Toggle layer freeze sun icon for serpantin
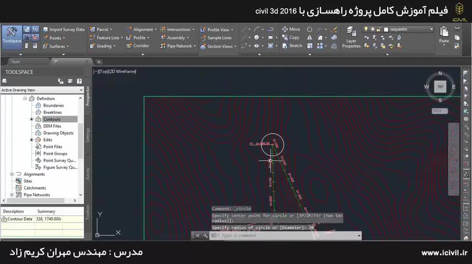Viewport: 472px width, 264px height. click(373, 29)
